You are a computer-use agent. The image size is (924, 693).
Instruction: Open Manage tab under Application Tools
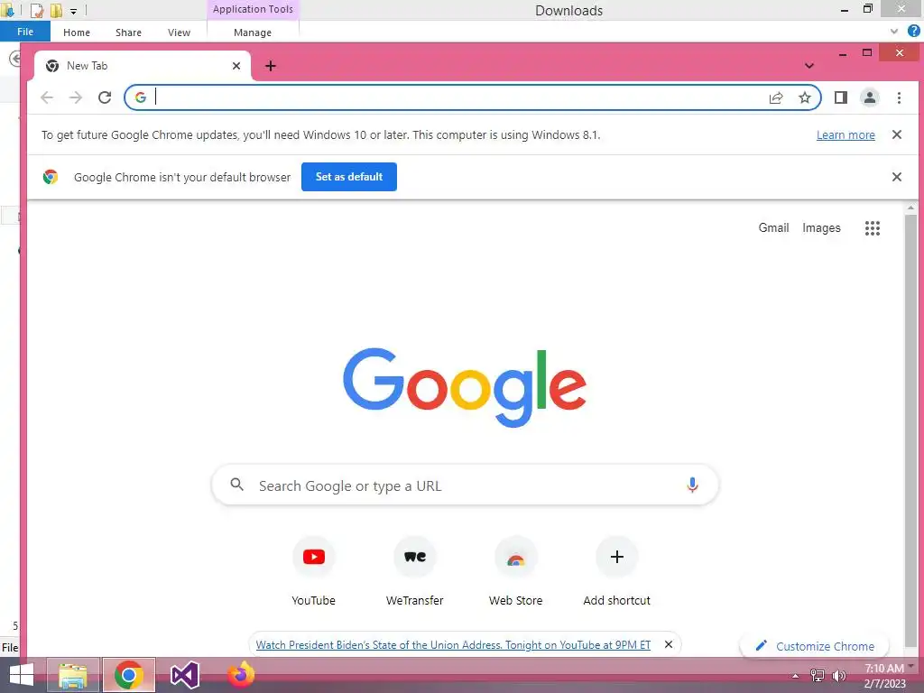(x=253, y=32)
